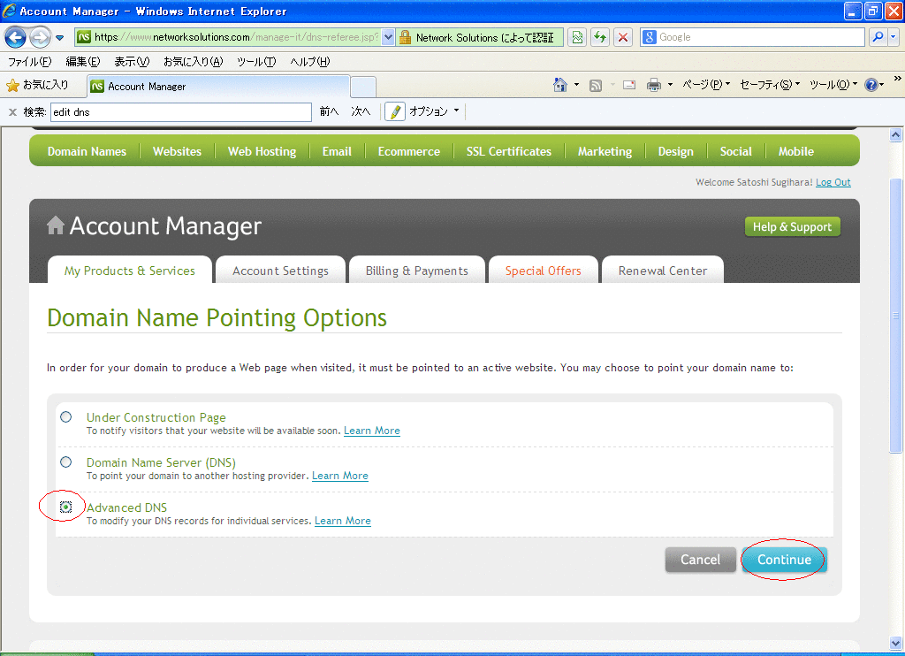Click the Read Mail icon
Image resolution: width=905 pixels, height=656 pixels.
629,86
